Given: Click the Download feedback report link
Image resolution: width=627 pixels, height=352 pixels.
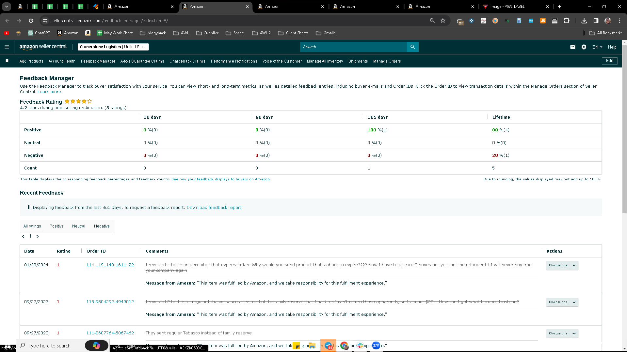Looking at the screenshot, I should click(x=214, y=208).
